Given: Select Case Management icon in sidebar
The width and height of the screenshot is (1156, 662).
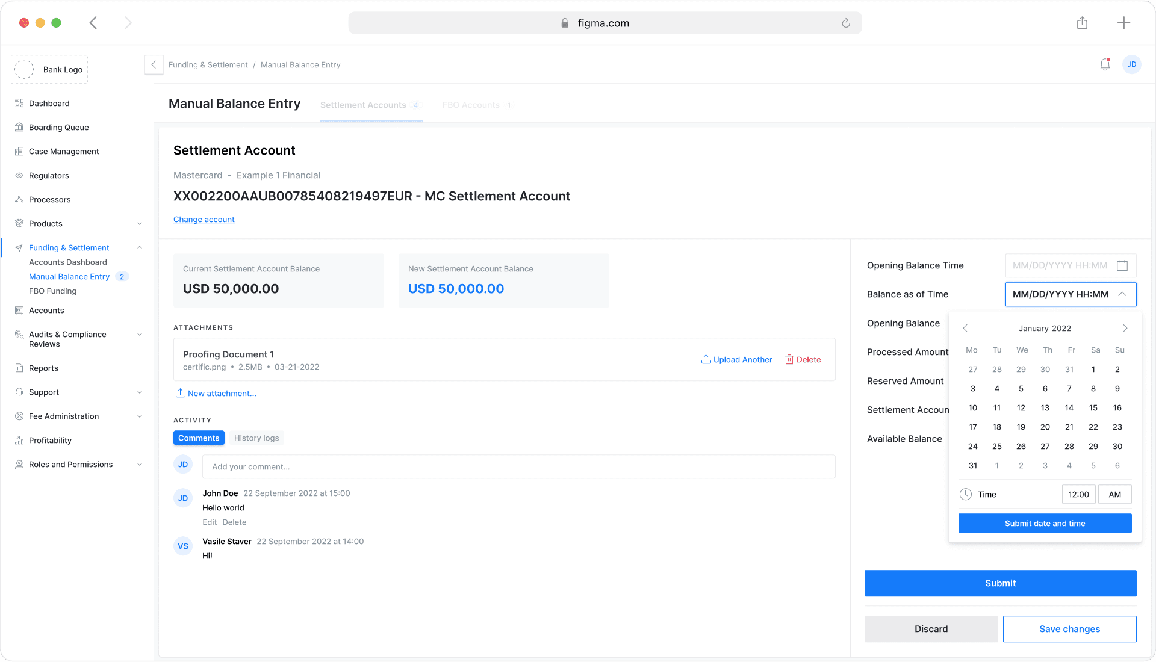Looking at the screenshot, I should click(19, 151).
